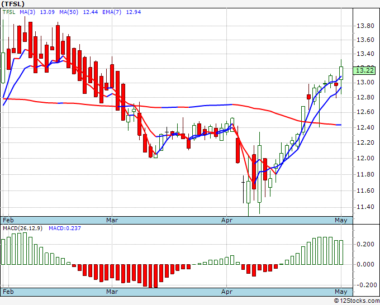Click the 13.60 price axis label
The image size is (380, 305).
click(x=365, y=40)
